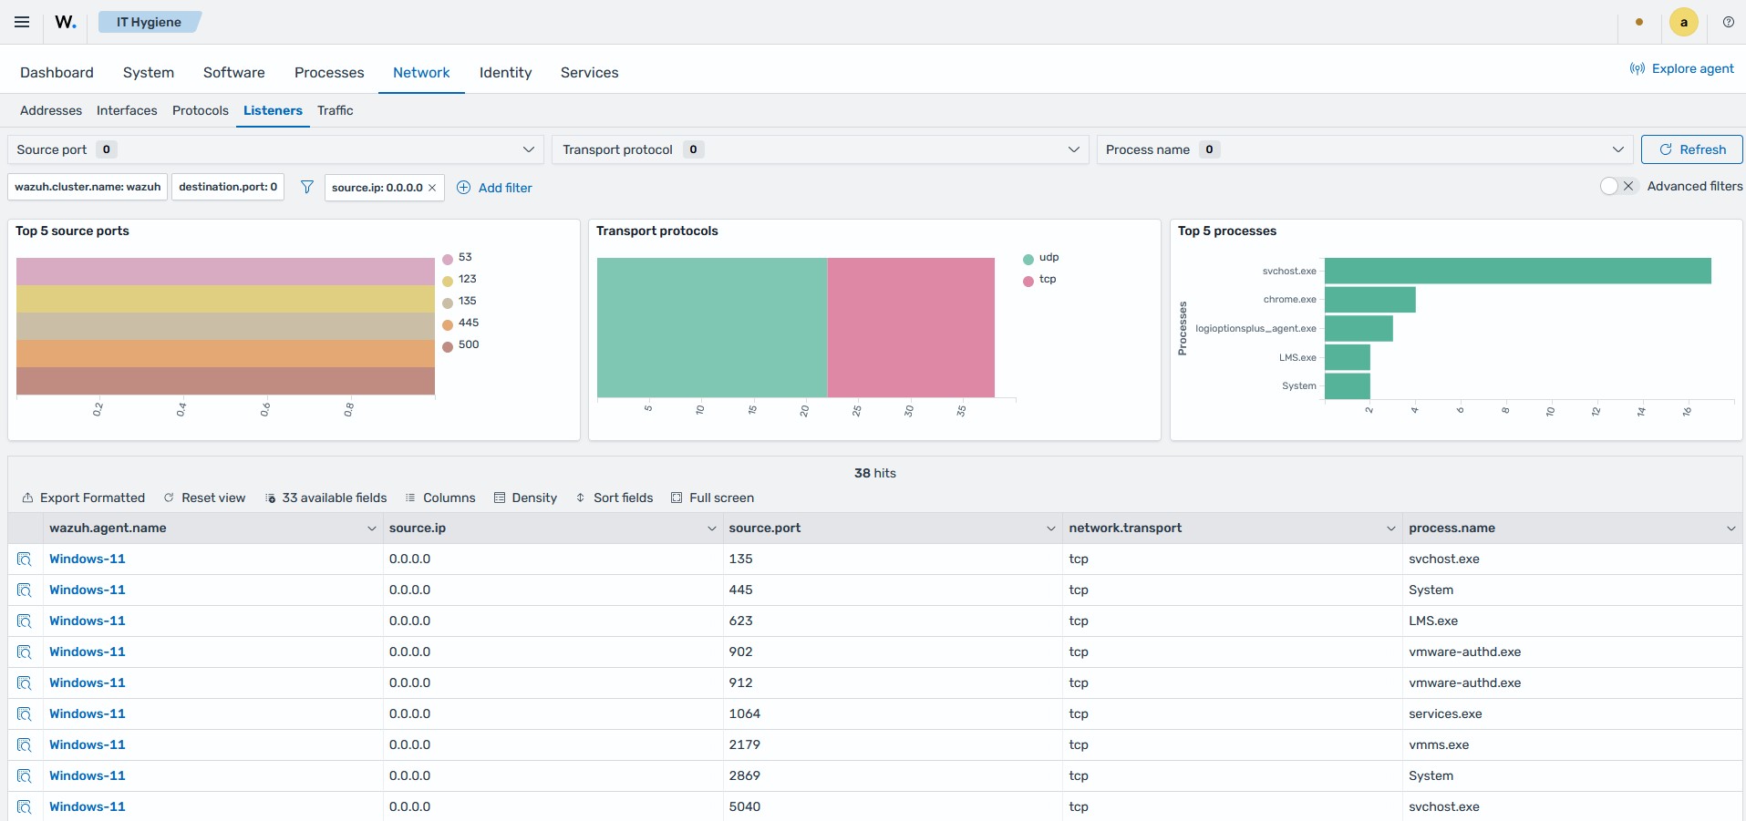
Task: Toggle the Advanced filters switch
Action: click(1619, 186)
